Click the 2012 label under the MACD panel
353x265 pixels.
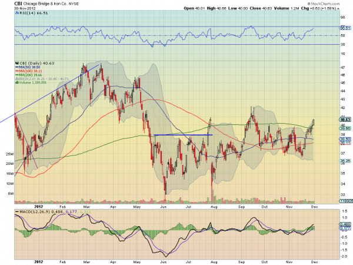[x=38, y=262]
